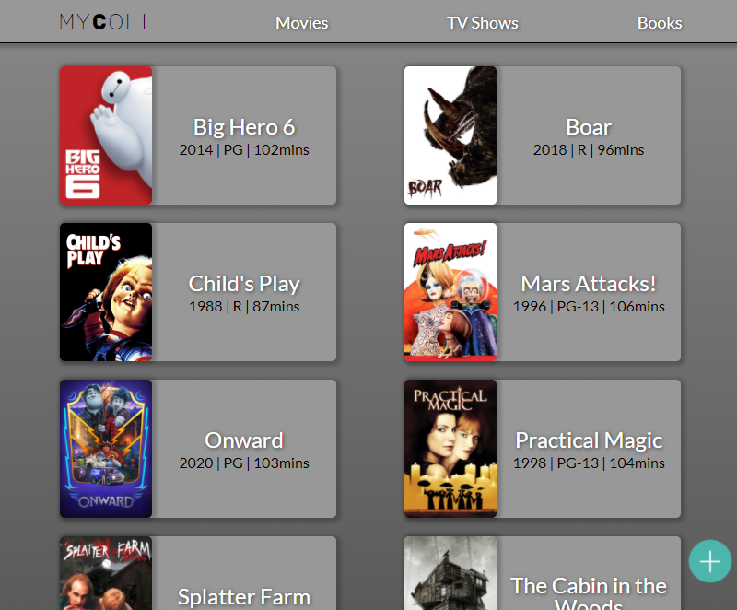The height and width of the screenshot is (610, 737).
Task: Click the MYCOLL logo
Action: pos(108,22)
